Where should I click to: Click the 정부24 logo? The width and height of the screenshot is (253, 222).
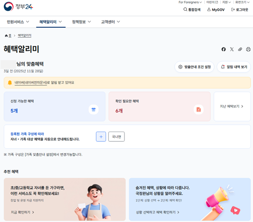(x=18, y=7)
